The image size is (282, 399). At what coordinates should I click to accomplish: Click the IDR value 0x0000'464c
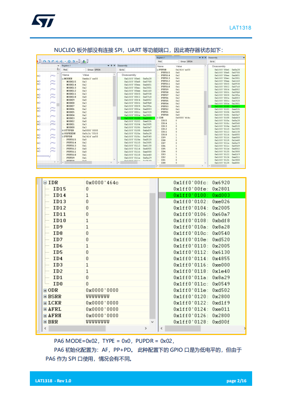click(x=102, y=183)
